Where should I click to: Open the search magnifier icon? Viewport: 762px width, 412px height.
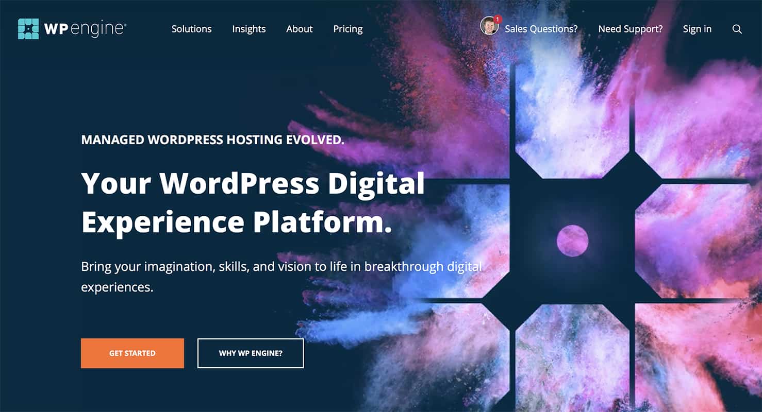tap(737, 29)
